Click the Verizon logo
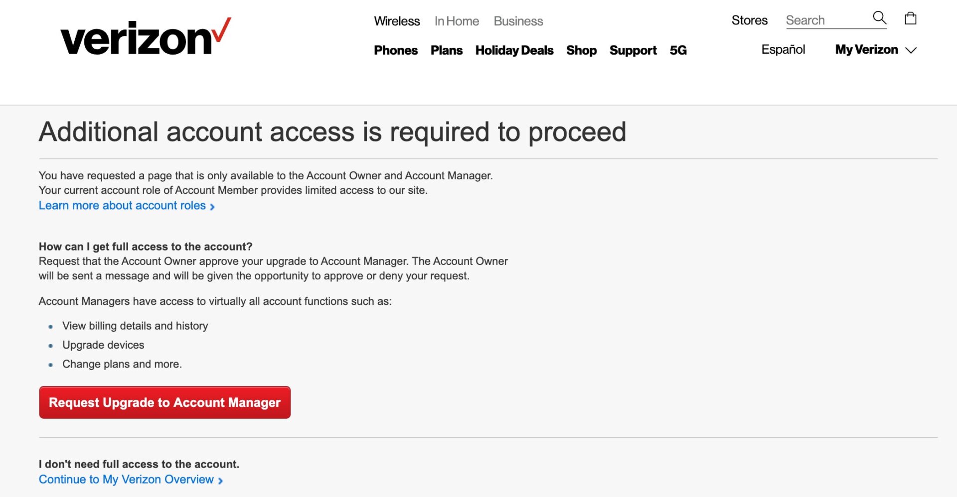The width and height of the screenshot is (957, 497). point(146,37)
